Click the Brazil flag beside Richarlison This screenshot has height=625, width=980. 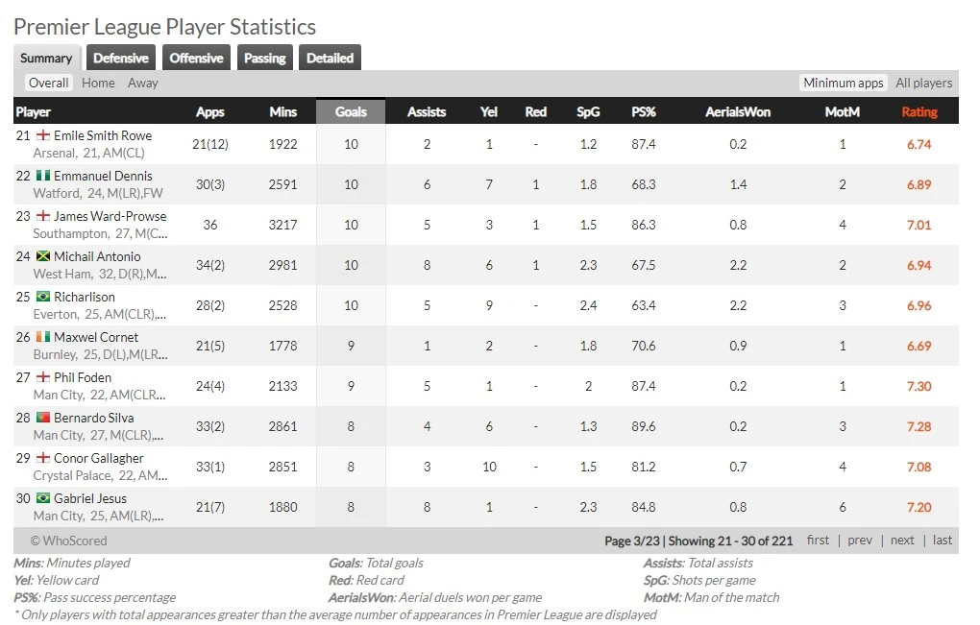[x=42, y=298]
